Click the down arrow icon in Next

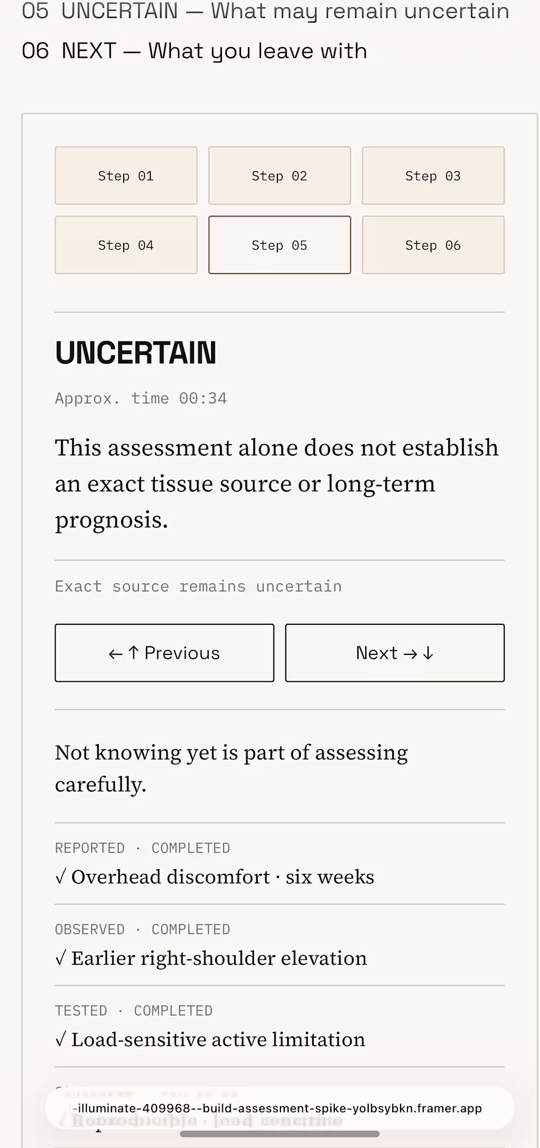coord(428,653)
